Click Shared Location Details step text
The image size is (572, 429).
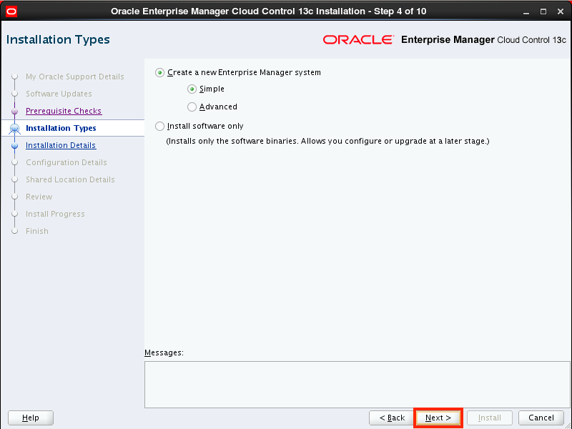coord(70,179)
